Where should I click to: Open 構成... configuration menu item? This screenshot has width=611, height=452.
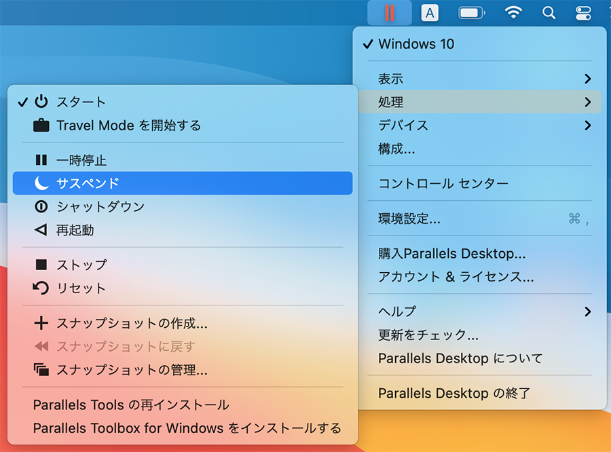[x=480, y=149]
